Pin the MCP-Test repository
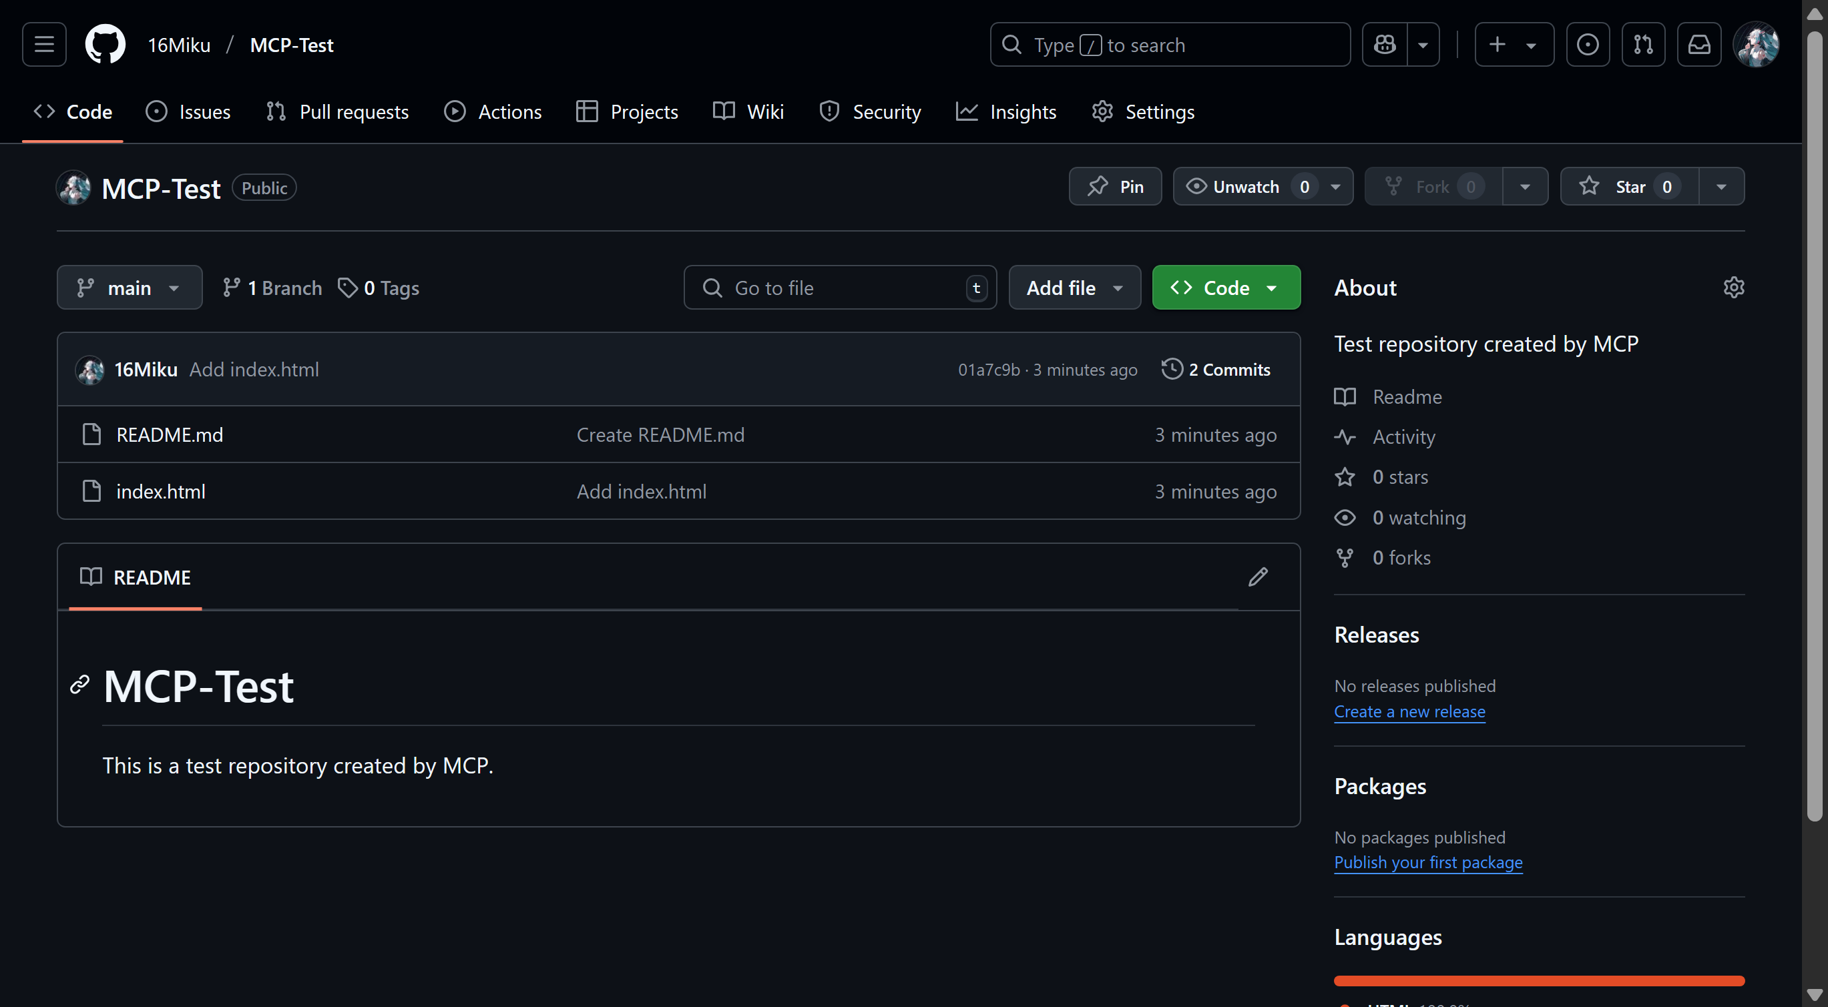Viewport: 1828px width, 1007px height. click(x=1115, y=186)
